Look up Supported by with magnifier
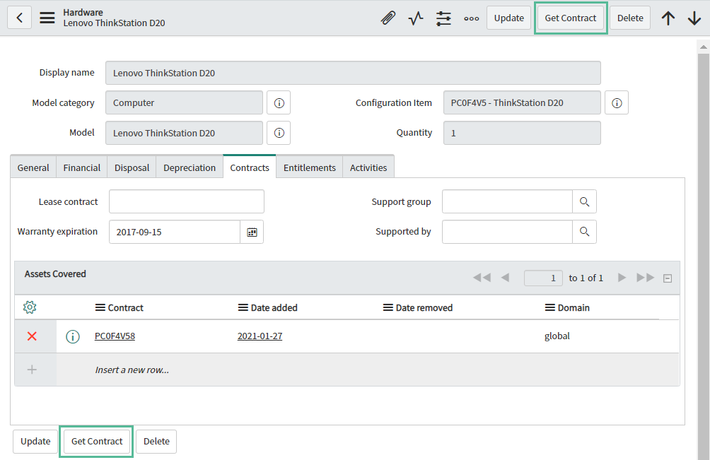Viewport: 710px width, 460px height. pyautogui.click(x=585, y=232)
